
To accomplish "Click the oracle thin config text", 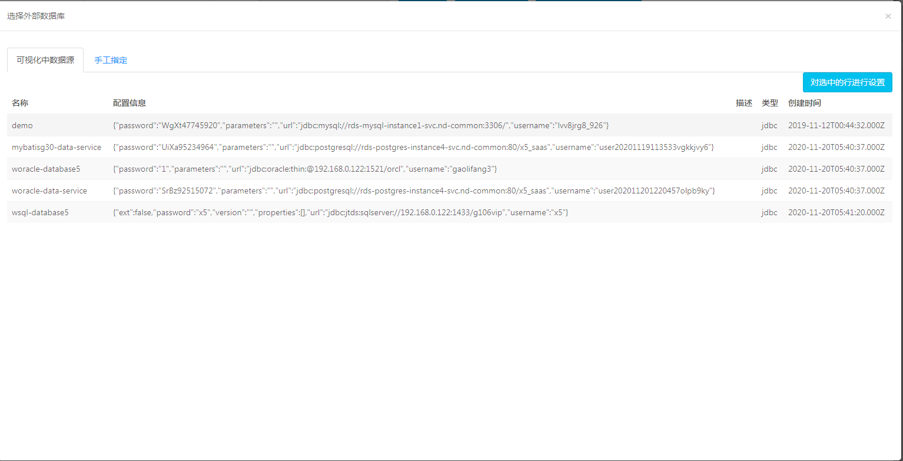I will click(305, 169).
